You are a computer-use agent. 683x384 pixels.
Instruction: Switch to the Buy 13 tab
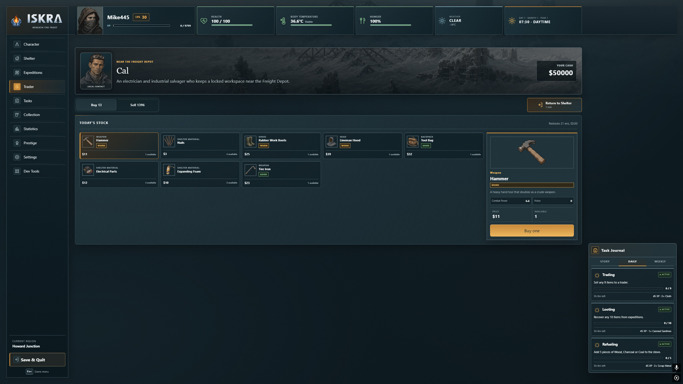(96, 105)
